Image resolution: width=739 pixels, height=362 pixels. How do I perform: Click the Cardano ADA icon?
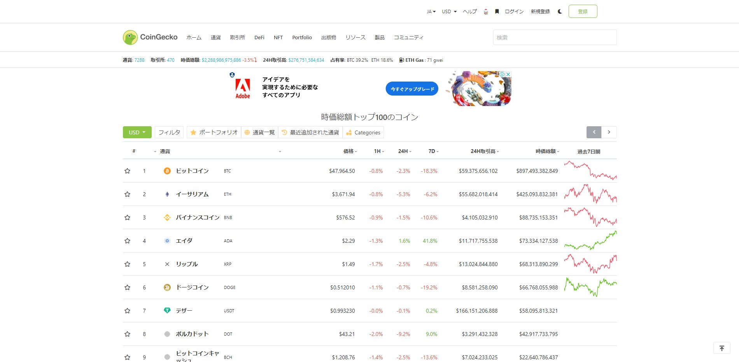(167, 241)
